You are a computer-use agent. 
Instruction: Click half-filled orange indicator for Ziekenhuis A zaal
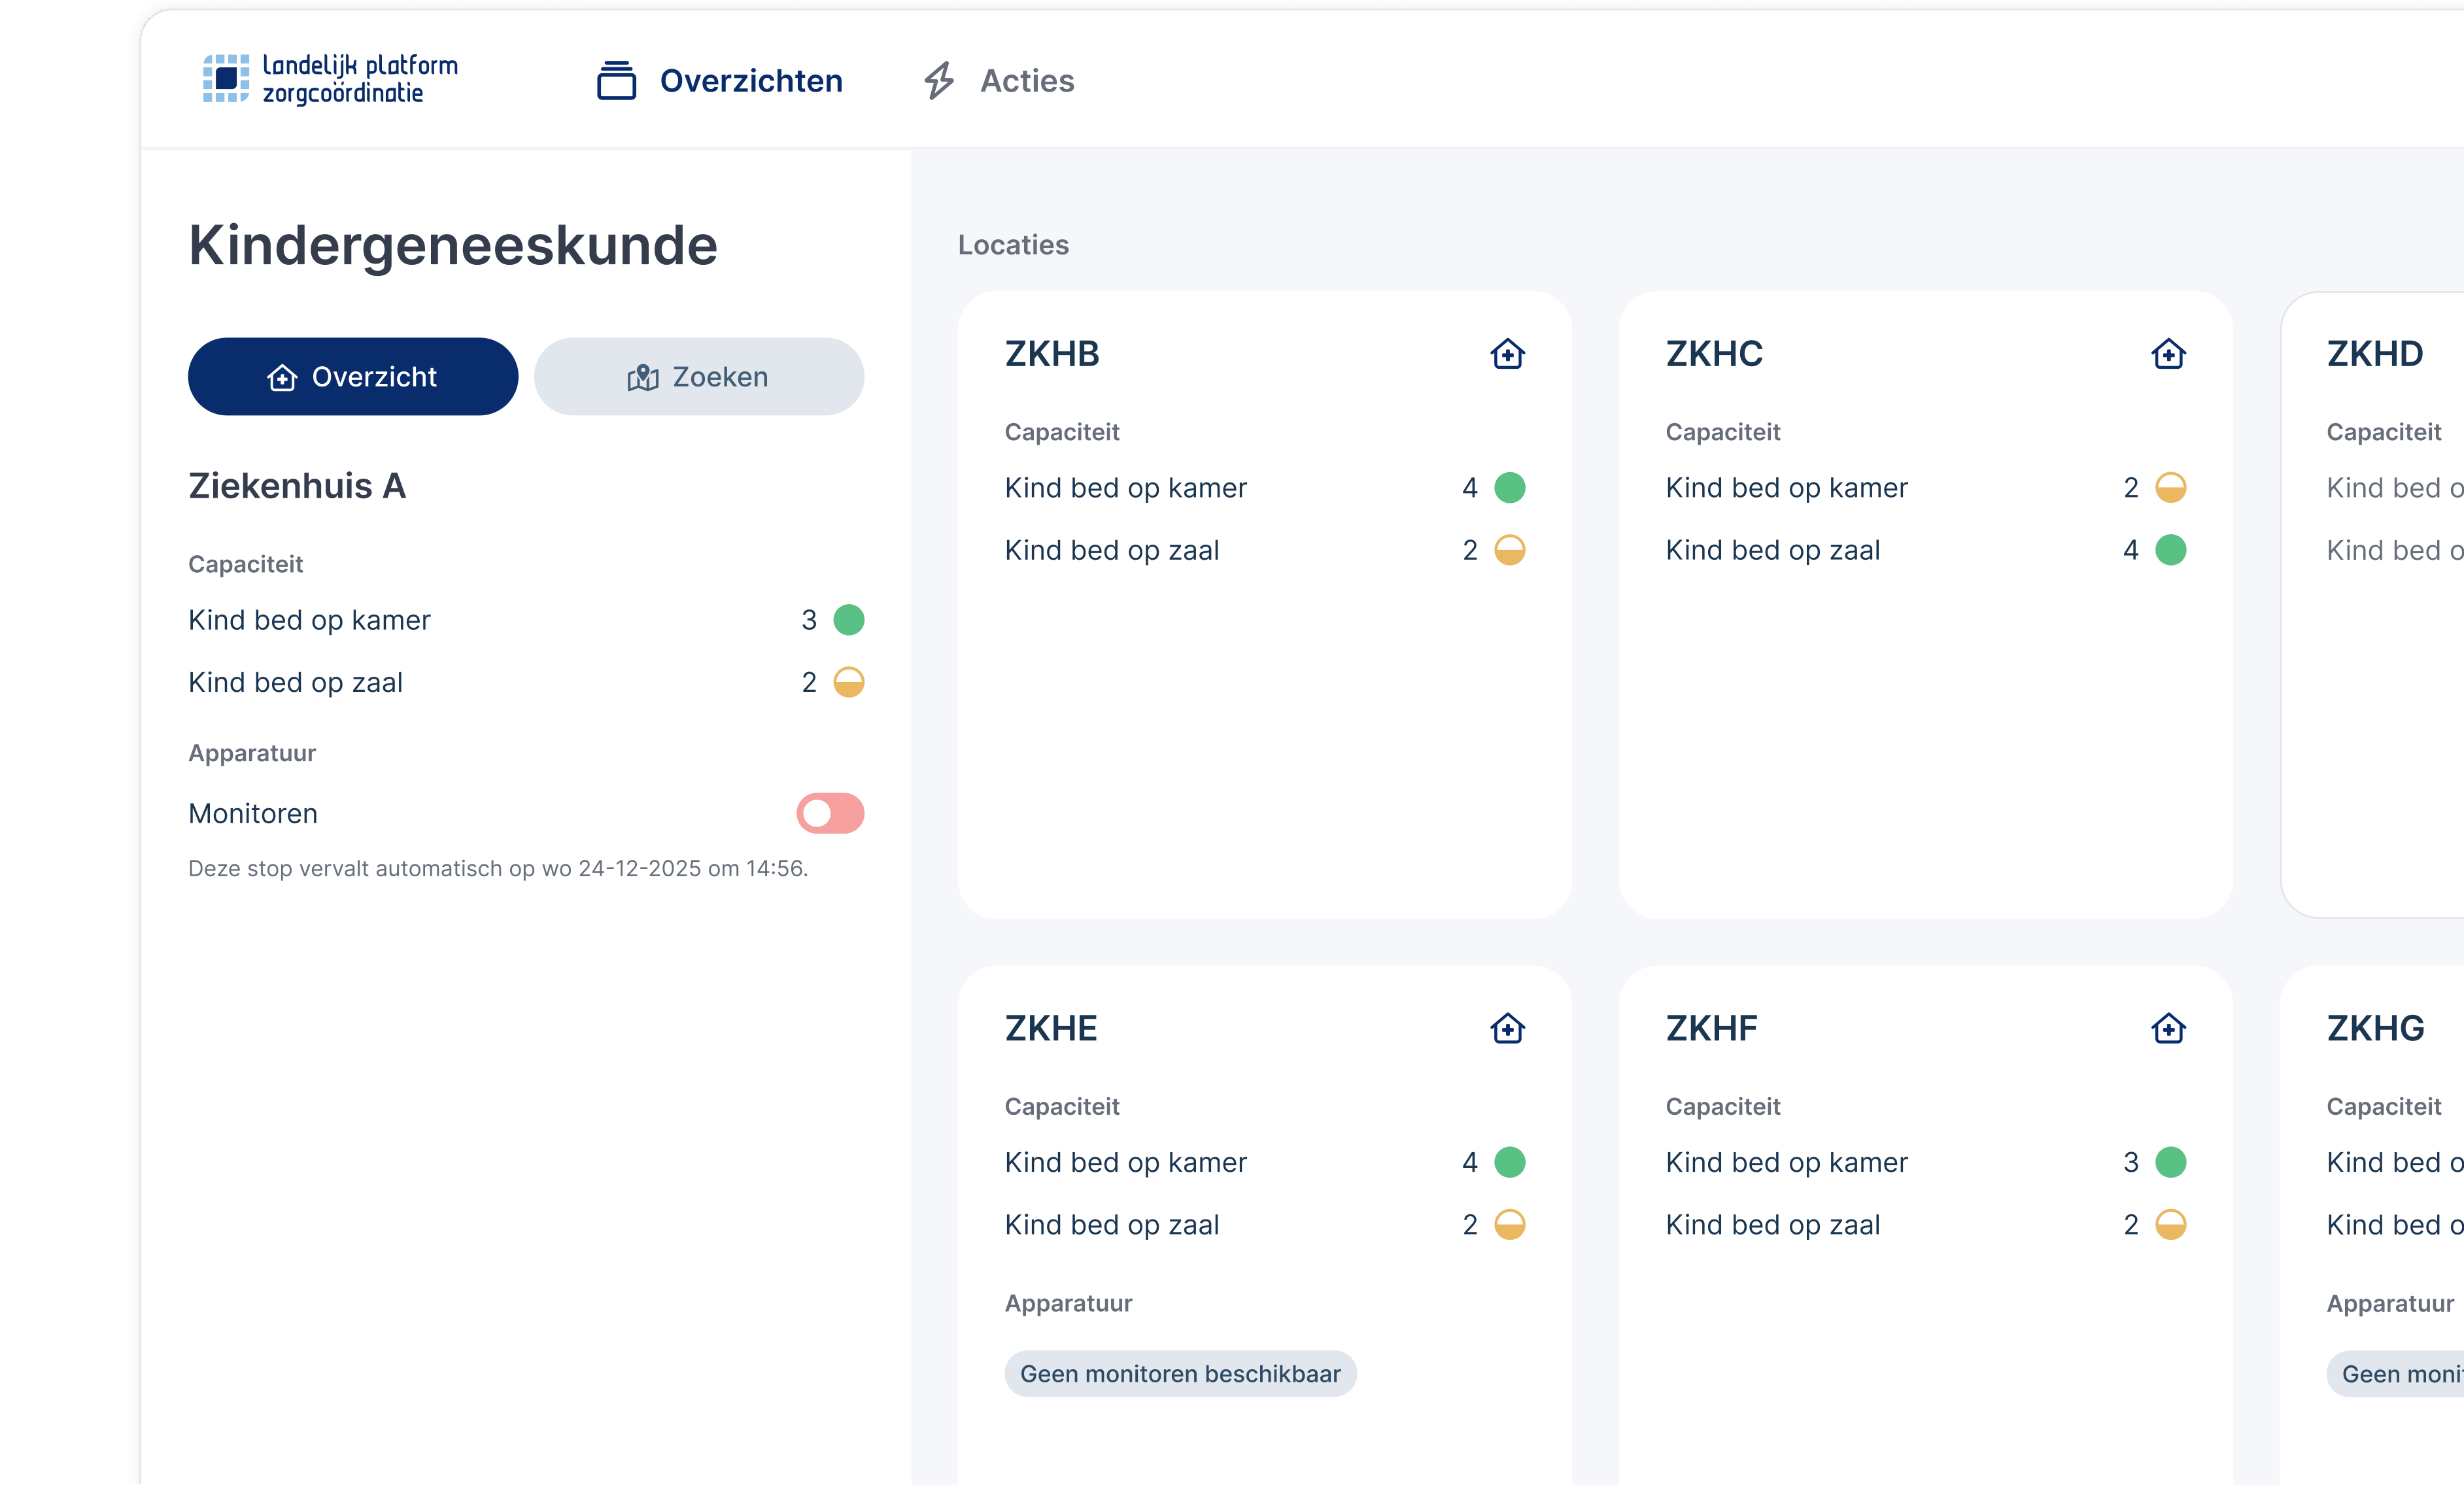tap(848, 682)
